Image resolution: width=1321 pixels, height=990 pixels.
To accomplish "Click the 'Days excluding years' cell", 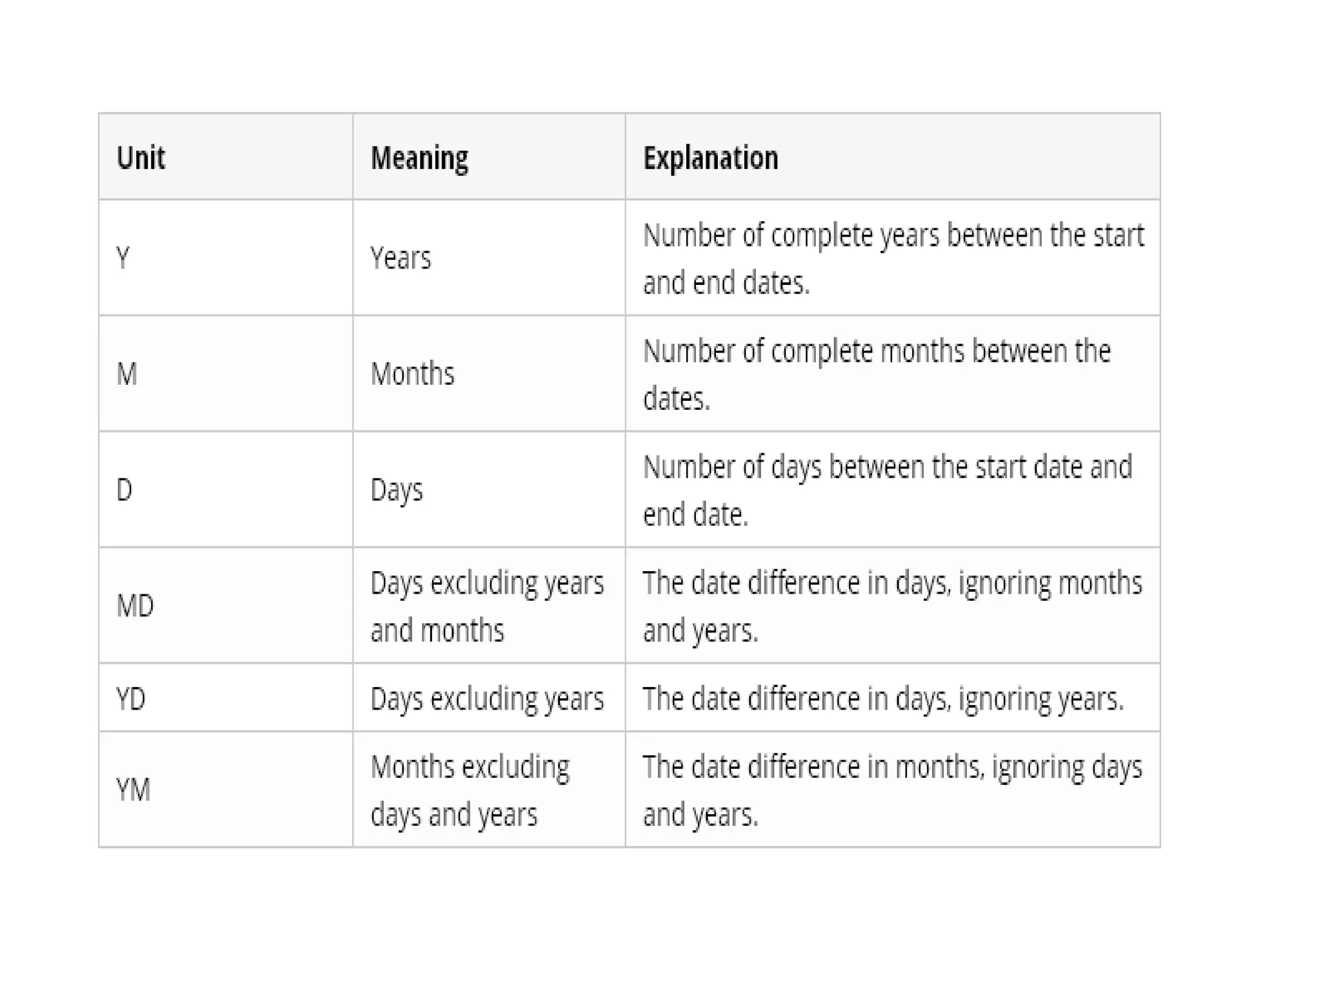I will tap(487, 699).
